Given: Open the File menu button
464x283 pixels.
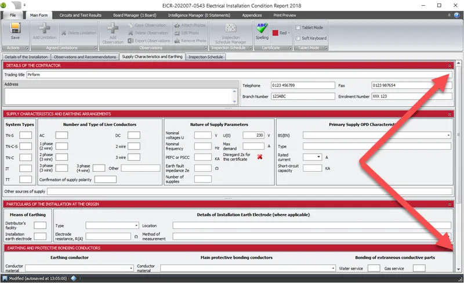Looking at the screenshot, I should tap(12, 15).
